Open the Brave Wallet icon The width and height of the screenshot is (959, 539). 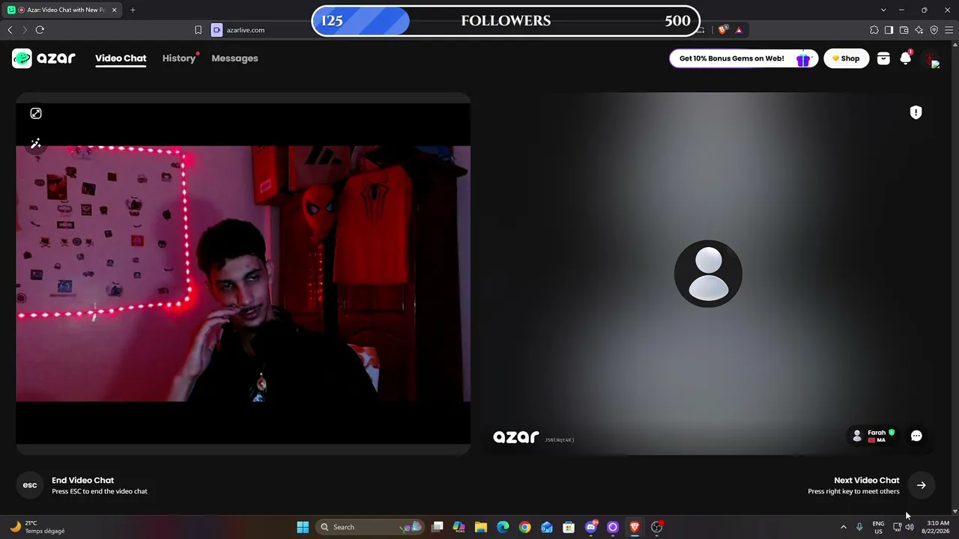point(904,30)
